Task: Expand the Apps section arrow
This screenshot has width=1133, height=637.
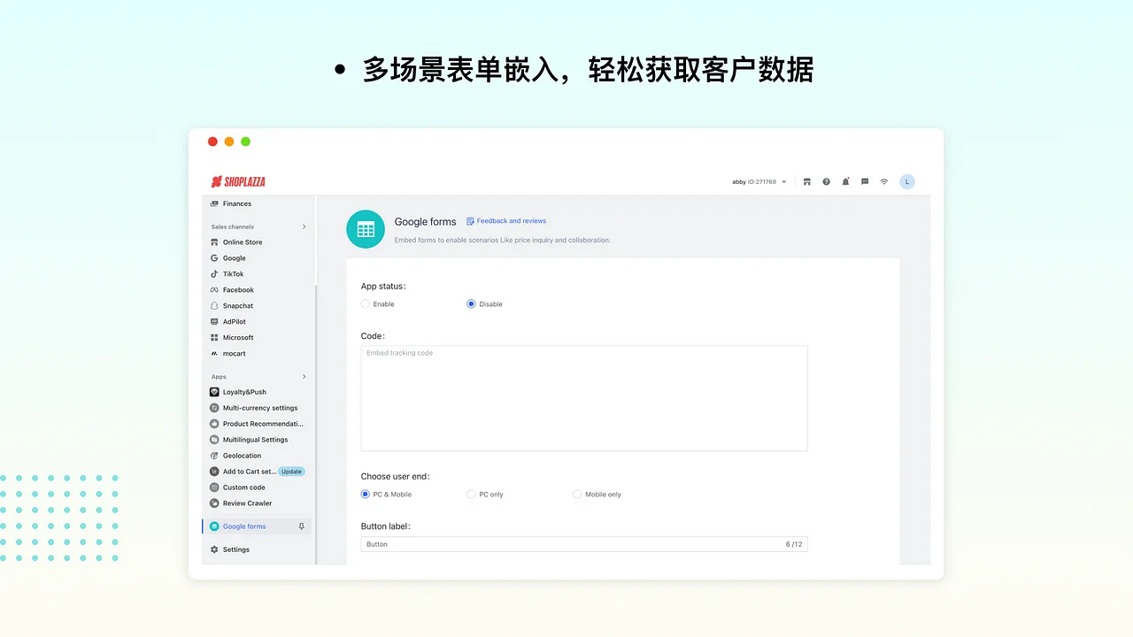Action: 304,377
